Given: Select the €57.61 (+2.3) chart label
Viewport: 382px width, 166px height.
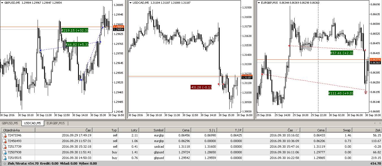Looking at the screenshot, I should click(342, 53).
